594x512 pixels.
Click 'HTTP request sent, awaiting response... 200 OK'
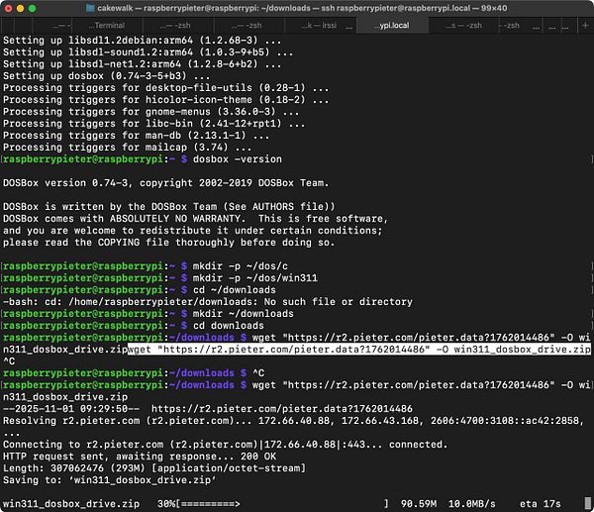pyautogui.click(x=140, y=457)
